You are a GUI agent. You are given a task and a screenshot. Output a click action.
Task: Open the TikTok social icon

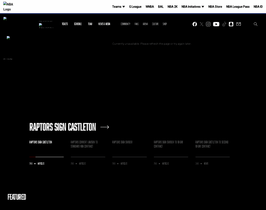coord(224,24)
